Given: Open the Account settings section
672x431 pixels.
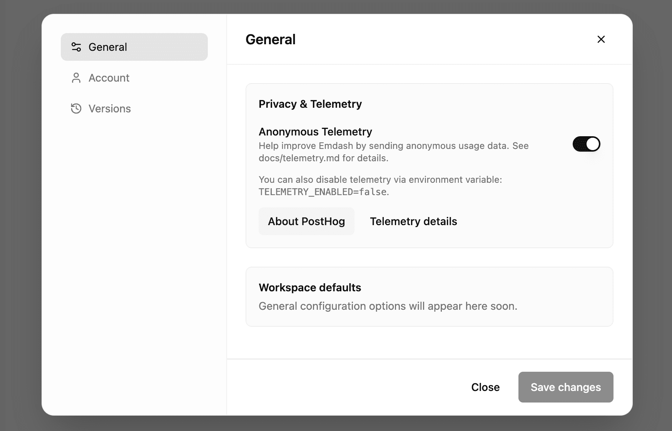Looking at the screenshot, I should 109,78.
